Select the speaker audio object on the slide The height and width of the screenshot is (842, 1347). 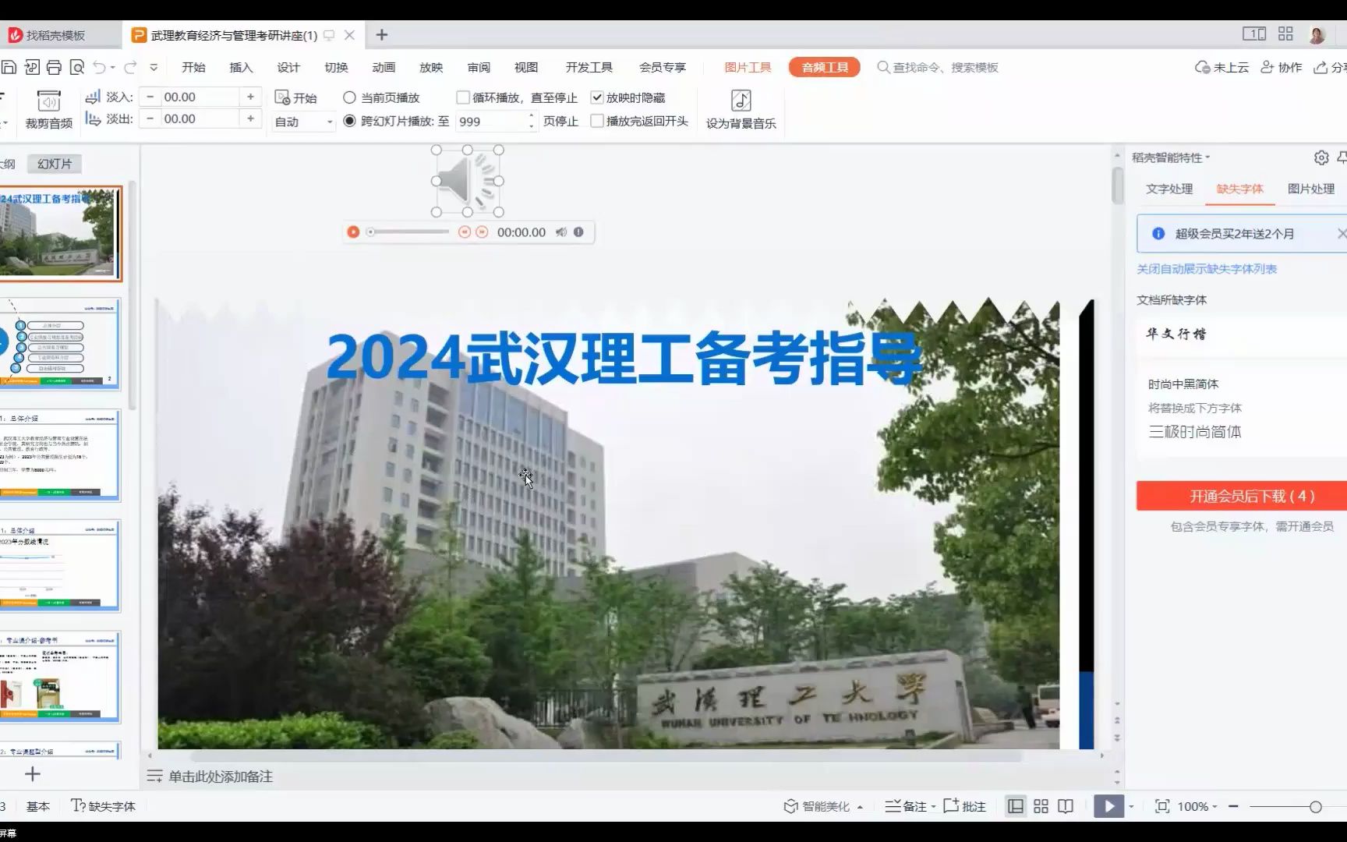[x=467, y=181]
